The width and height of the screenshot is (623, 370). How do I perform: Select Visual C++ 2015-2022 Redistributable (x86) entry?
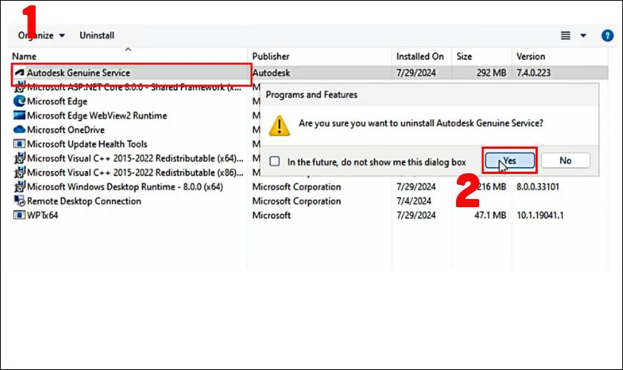[135, 172]
